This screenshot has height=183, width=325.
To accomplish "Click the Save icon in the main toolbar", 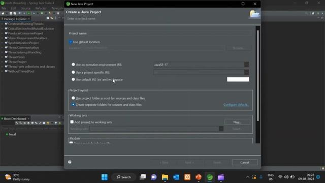I will coord(11,13).
